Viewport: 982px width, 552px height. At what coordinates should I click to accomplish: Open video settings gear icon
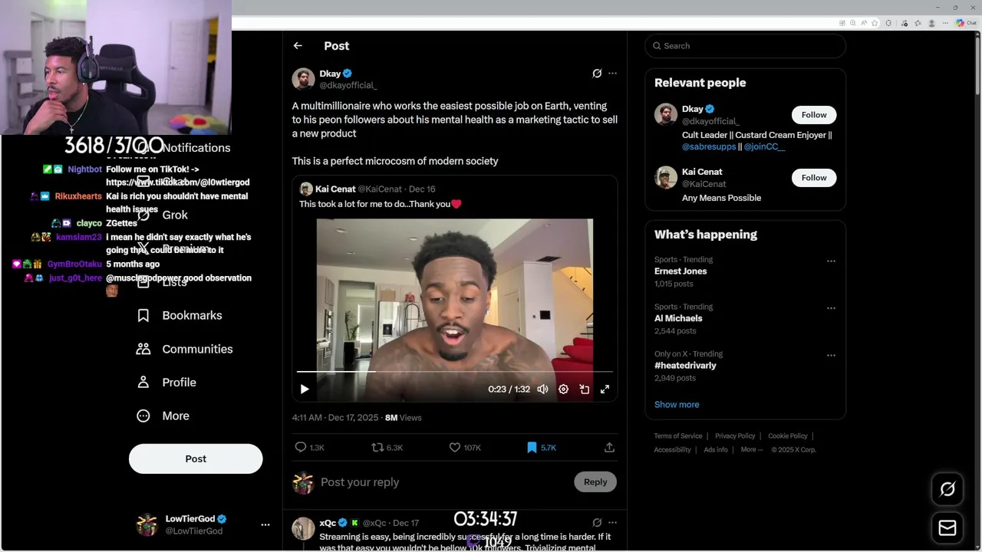563,389
